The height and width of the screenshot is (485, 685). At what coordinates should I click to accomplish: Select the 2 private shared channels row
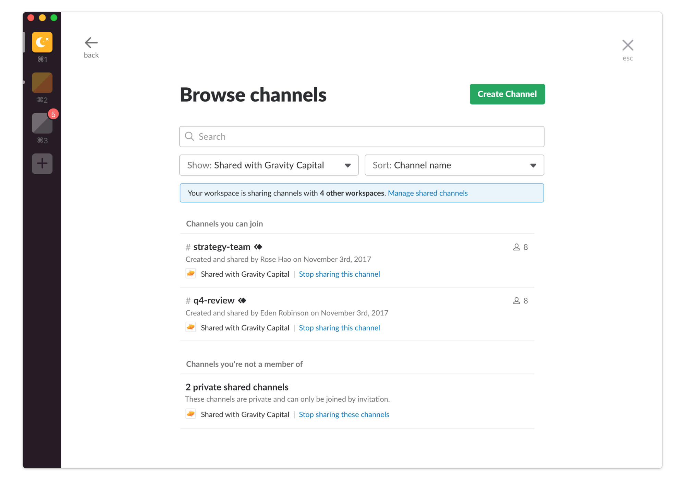tap(357, 401)
